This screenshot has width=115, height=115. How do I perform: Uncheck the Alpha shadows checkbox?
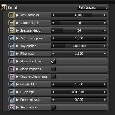coord(53,61)
